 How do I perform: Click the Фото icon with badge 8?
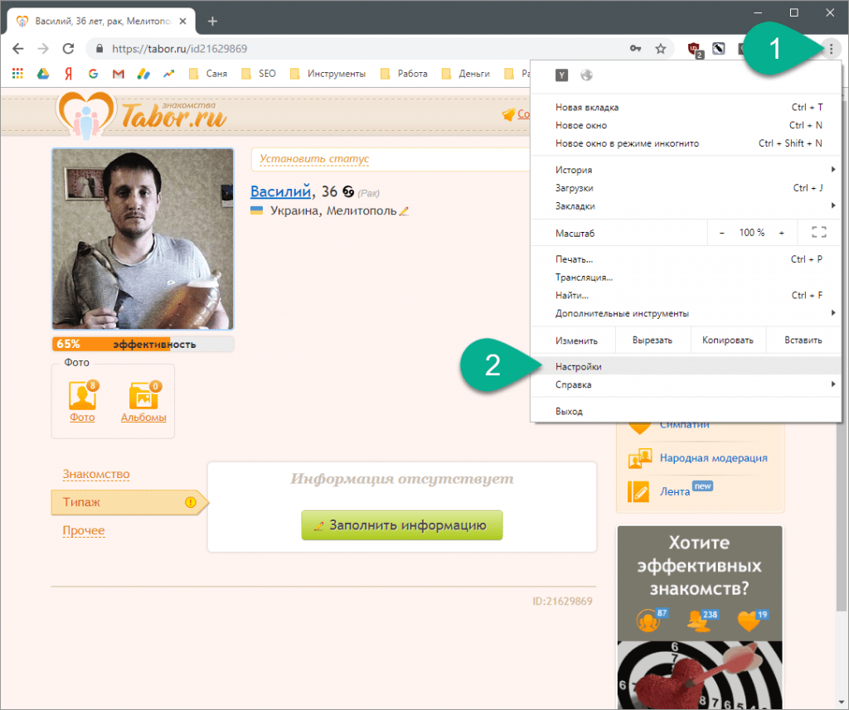click(x=82, y=395)
